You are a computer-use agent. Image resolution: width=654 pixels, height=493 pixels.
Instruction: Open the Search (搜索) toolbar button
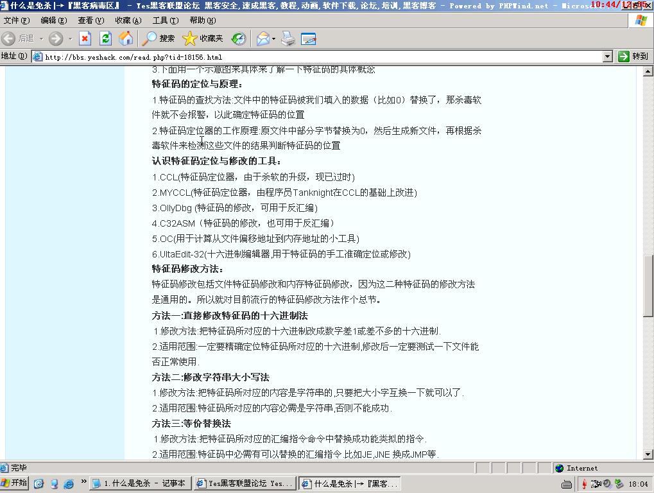point(159,39)
